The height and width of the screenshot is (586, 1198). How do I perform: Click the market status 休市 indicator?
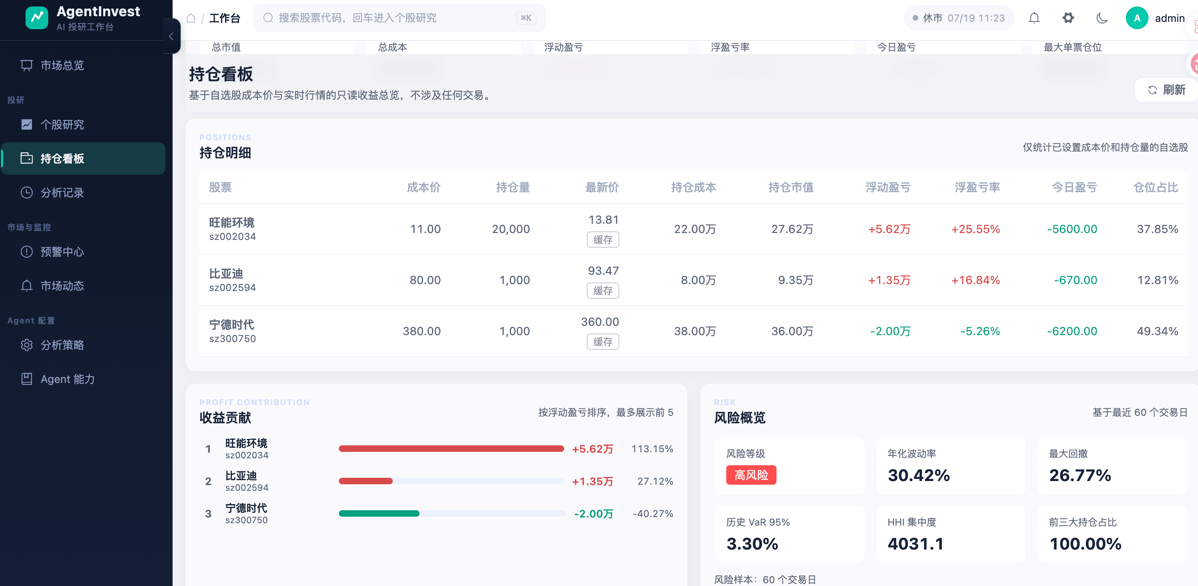click(x=958, y=18)
